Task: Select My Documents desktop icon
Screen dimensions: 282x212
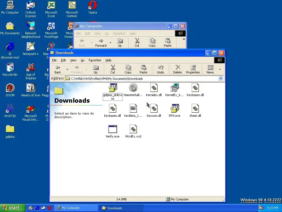Action: click(10, 28)
